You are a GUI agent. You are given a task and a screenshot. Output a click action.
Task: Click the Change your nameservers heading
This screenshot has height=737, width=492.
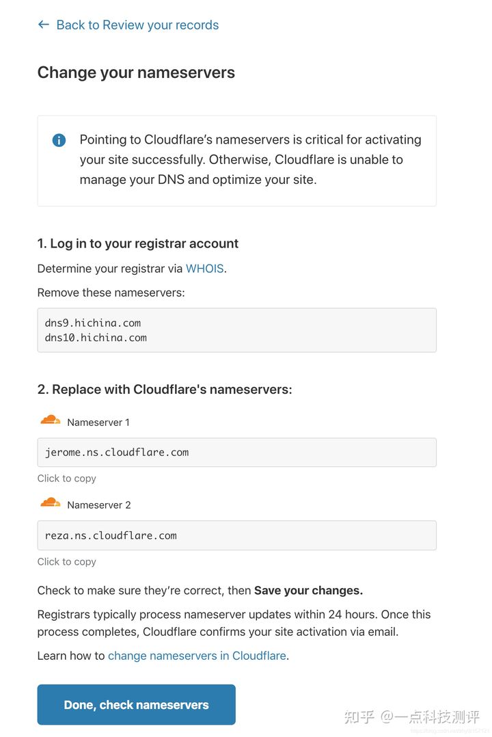pos(136,73)
